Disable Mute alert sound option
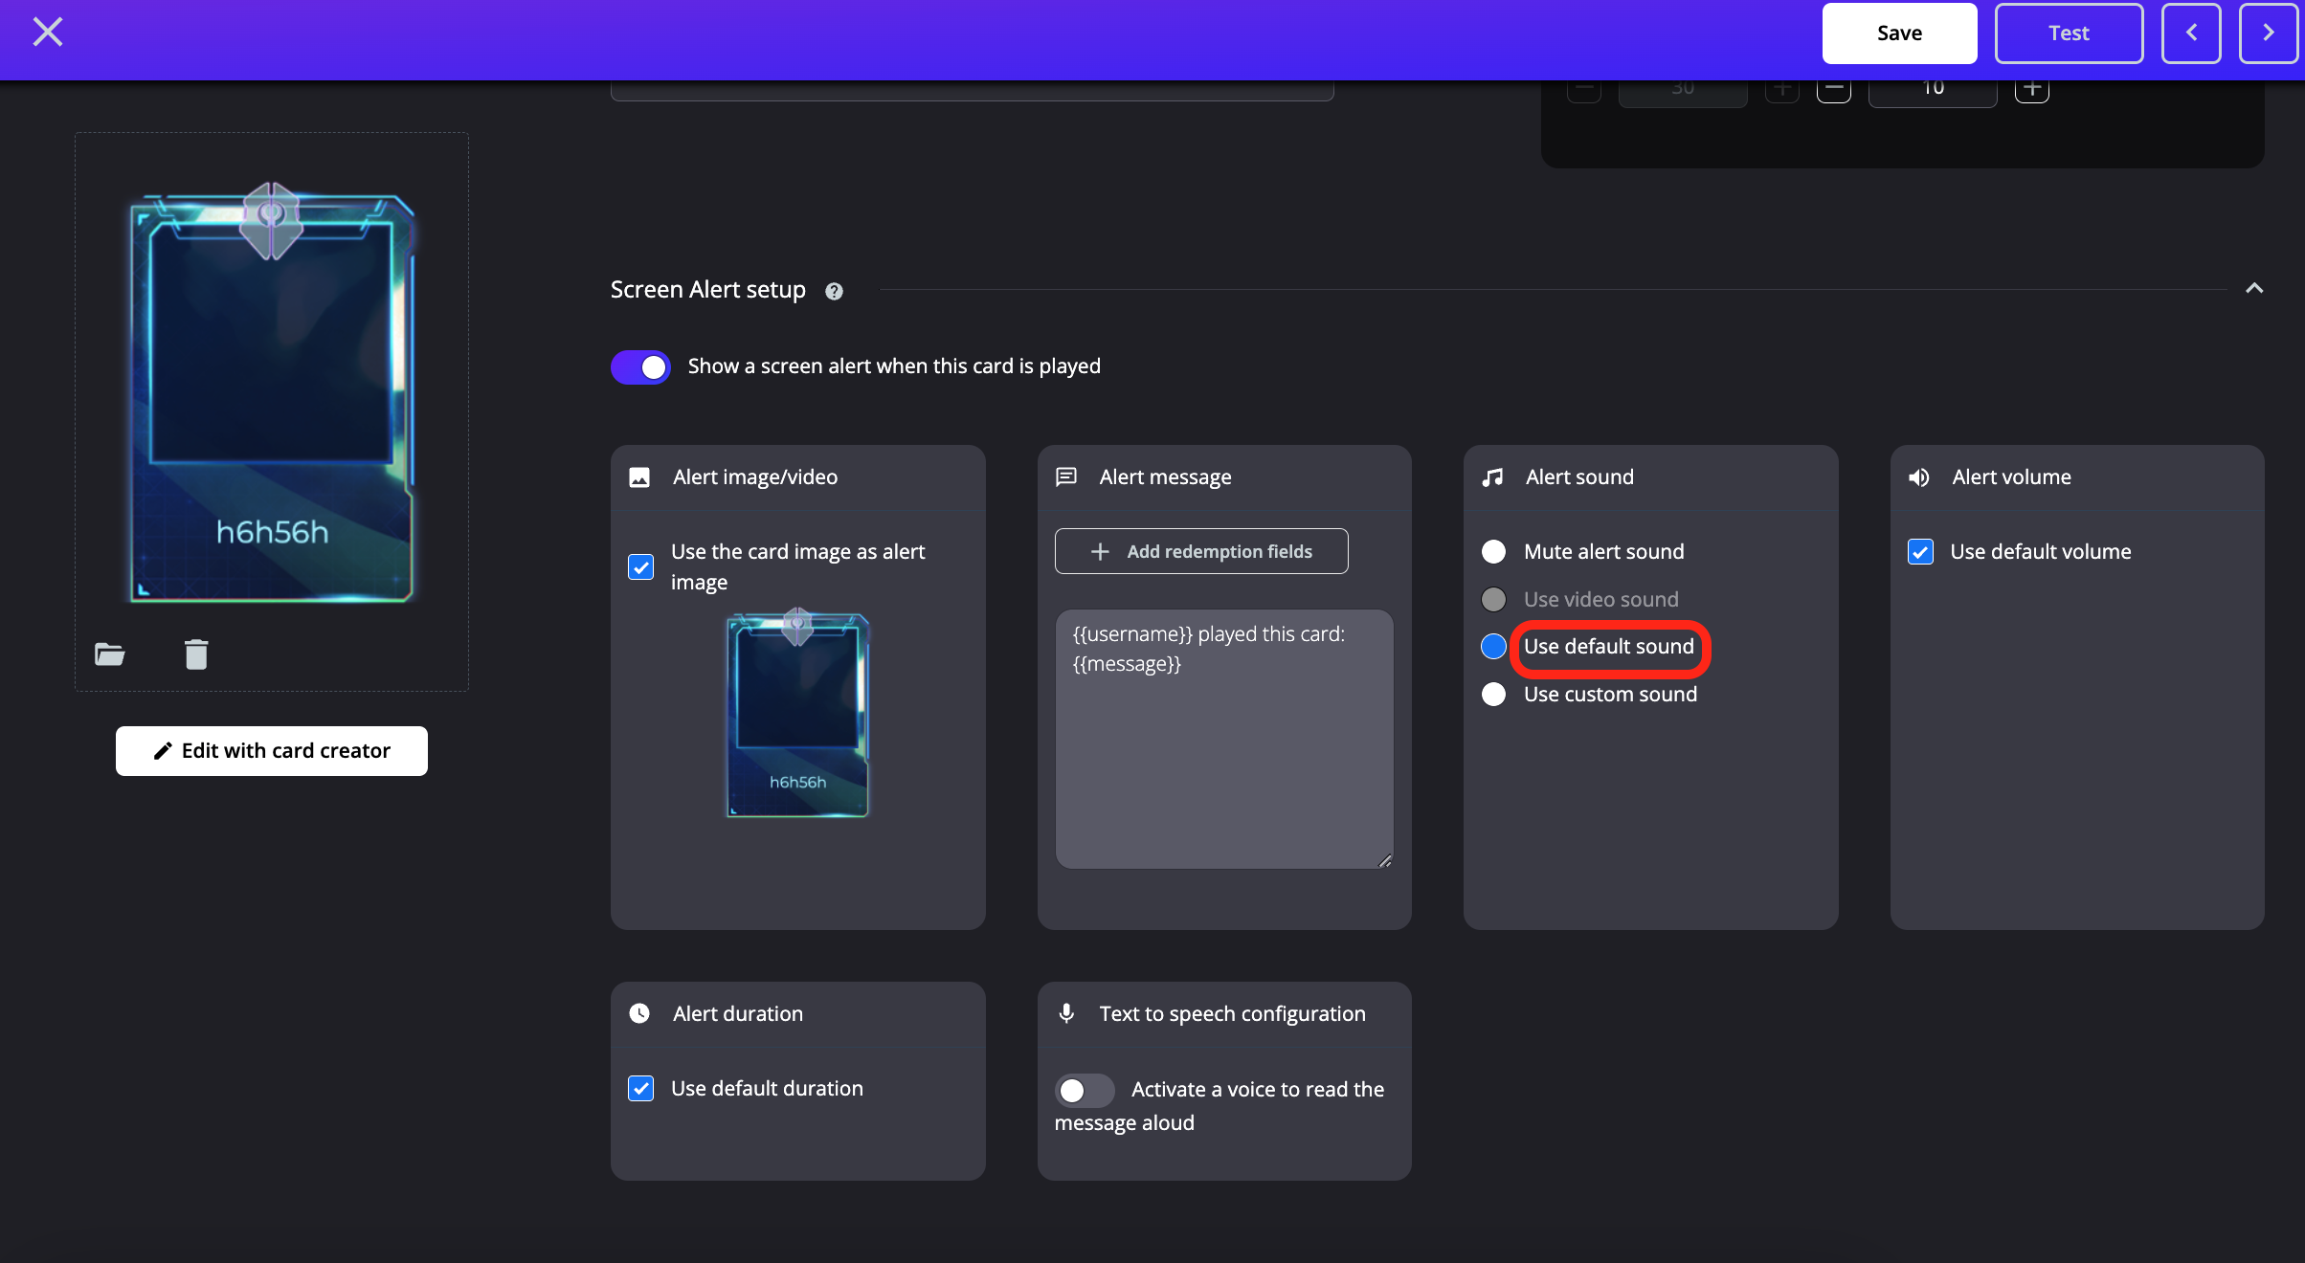 point(1494,550)
